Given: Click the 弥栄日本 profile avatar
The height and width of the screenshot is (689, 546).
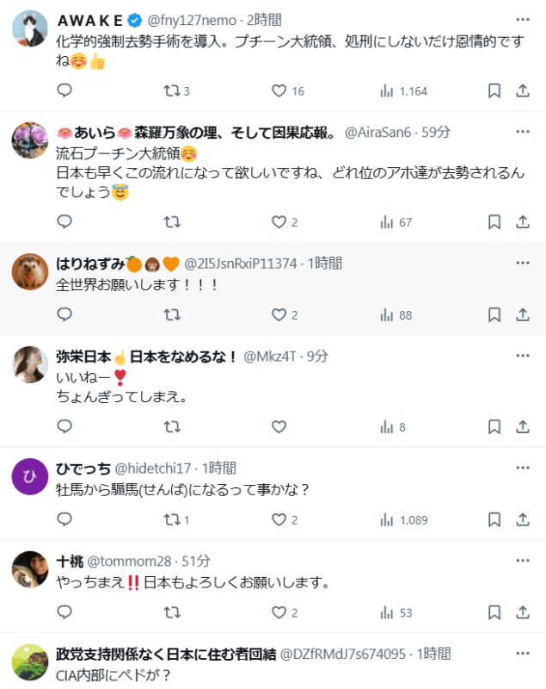Looking at the screenshot, I should tap(29, 365).
